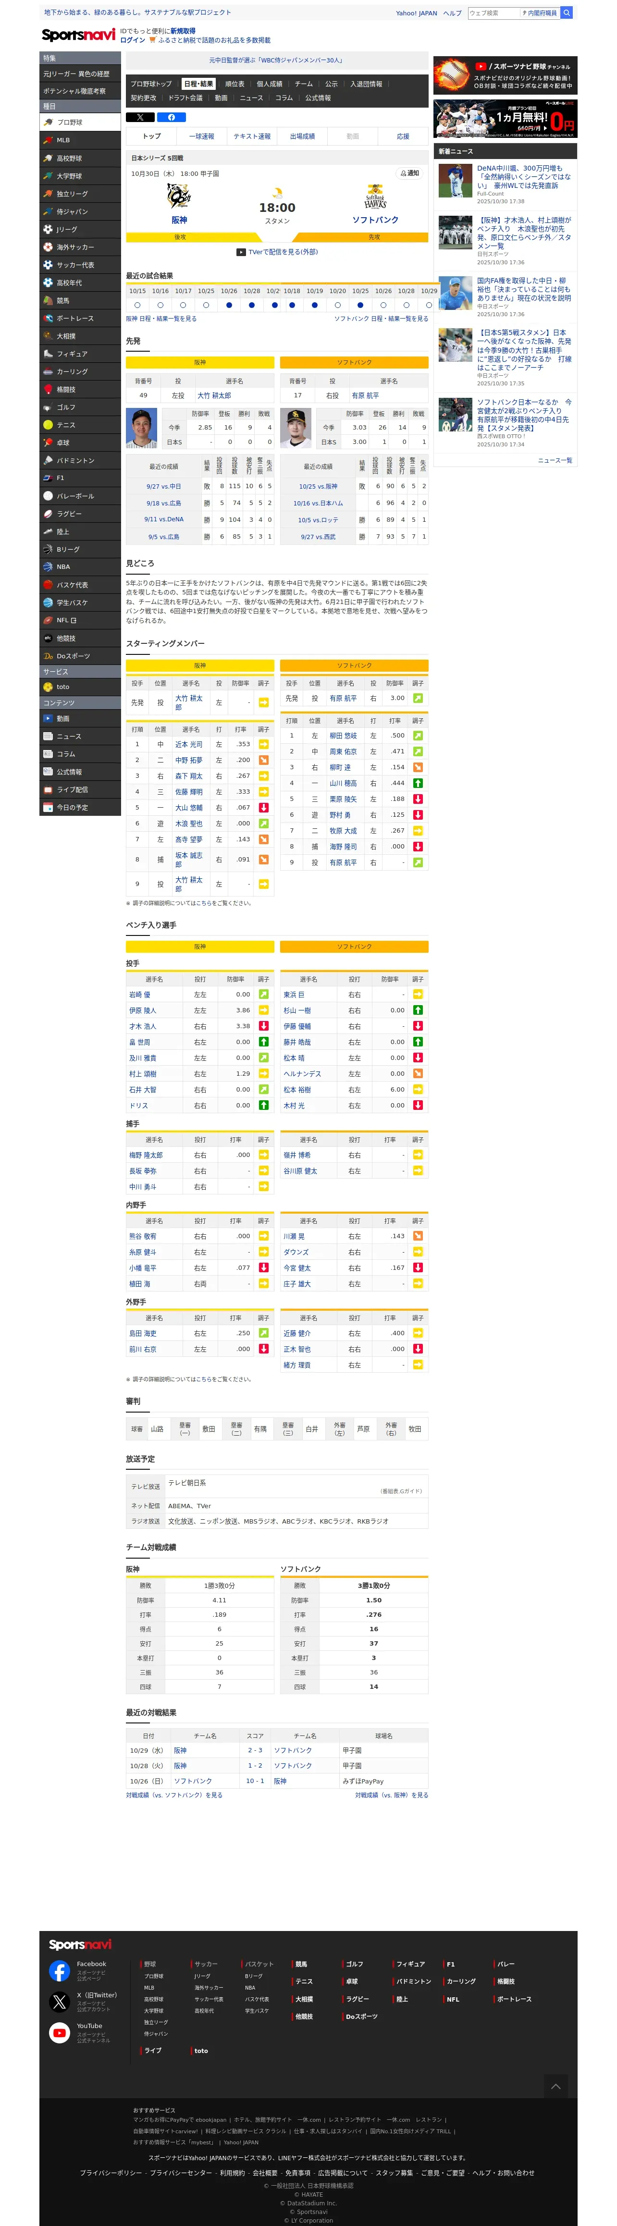Open フィギュア skate sidebar icon

(x=49, y=354)
